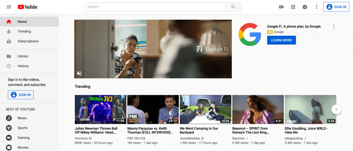
Task: Select Subscriptions in sidebar
Action: point(30,41)
